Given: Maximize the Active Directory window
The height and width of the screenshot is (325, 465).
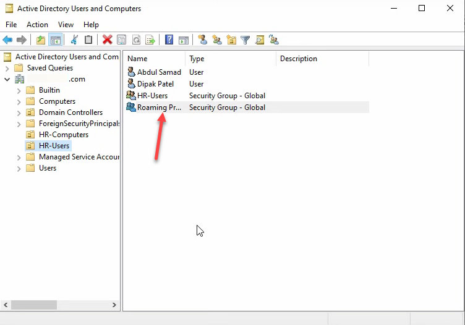Looking at the screenshot, I should click(422, 8).
